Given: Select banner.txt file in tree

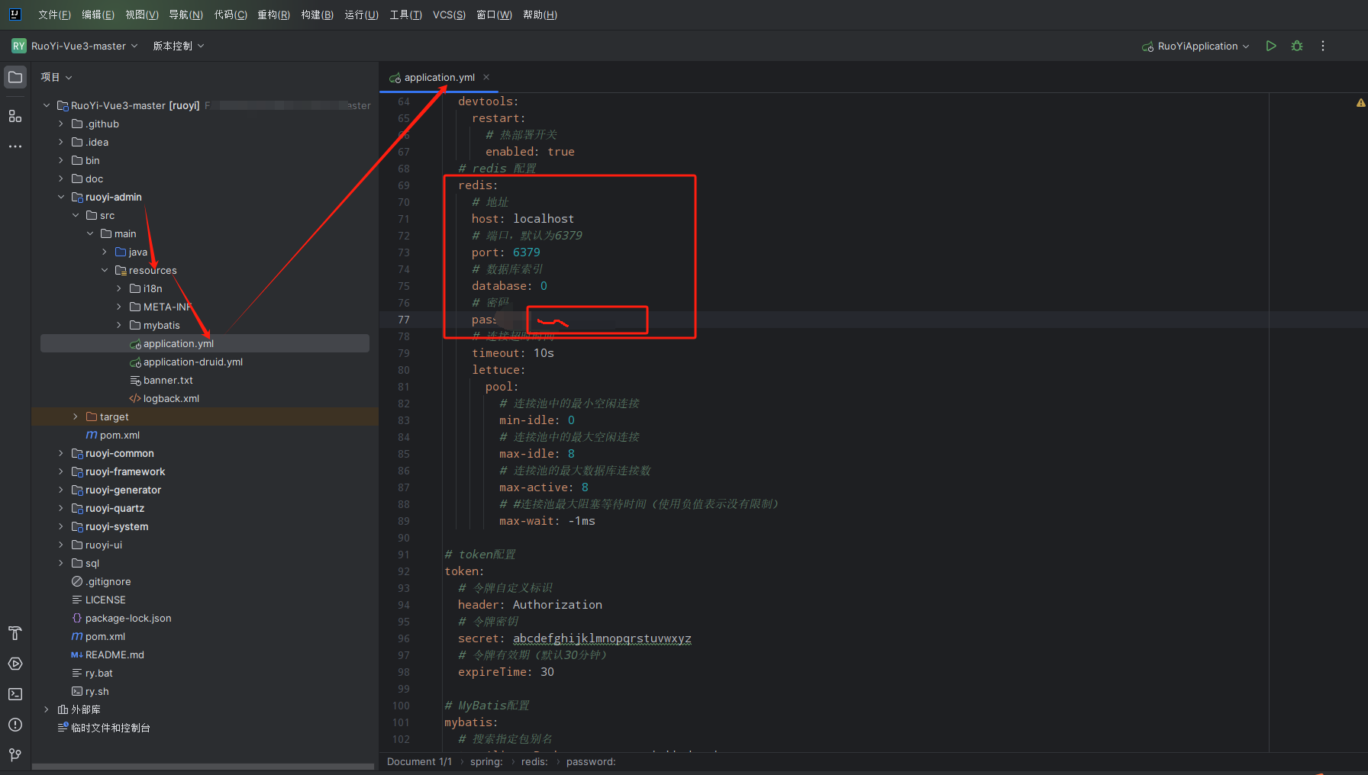Looking at the screenshot, I should 168,380.
